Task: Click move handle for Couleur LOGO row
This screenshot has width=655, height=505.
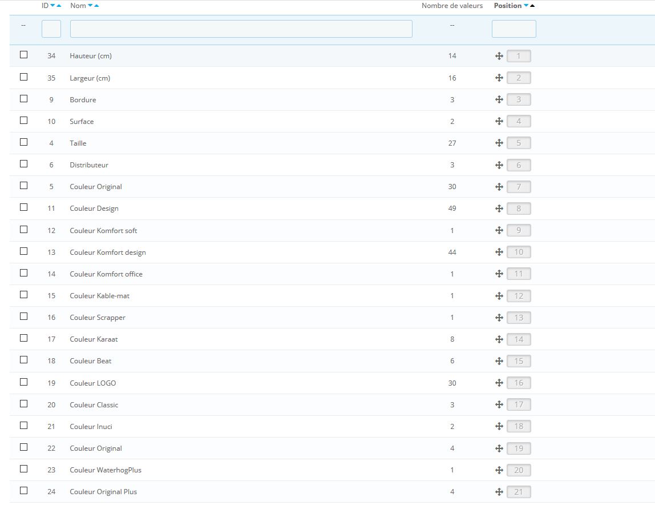Action: (x=499, y=383)
